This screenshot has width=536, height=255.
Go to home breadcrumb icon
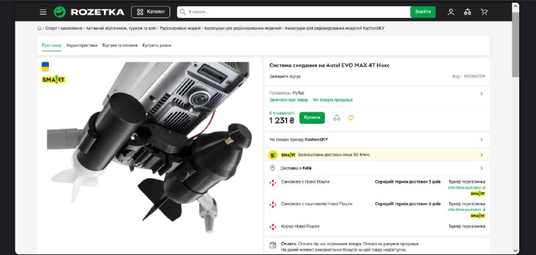coord(40,28)
